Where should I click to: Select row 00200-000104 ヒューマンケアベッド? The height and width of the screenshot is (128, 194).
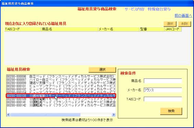click(x=61, y=92)
